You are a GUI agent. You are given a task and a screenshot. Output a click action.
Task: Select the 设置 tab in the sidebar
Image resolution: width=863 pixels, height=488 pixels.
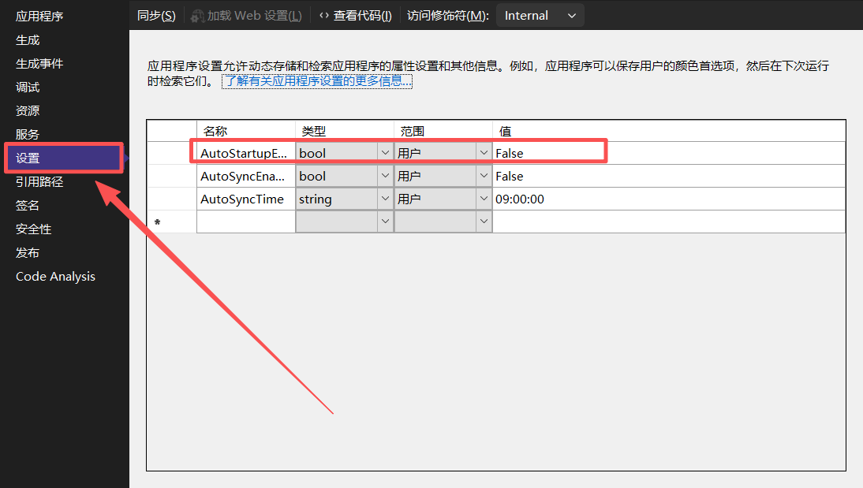point(64,158)
